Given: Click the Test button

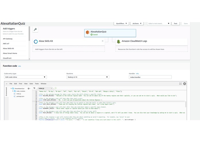Looking at the screenshot, I should coord(176,24).
